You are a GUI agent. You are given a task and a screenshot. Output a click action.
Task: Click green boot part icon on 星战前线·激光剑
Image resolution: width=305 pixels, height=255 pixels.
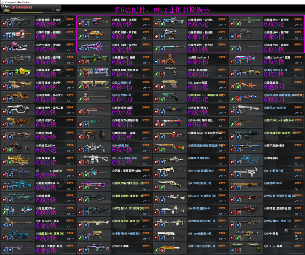(156, 49)
